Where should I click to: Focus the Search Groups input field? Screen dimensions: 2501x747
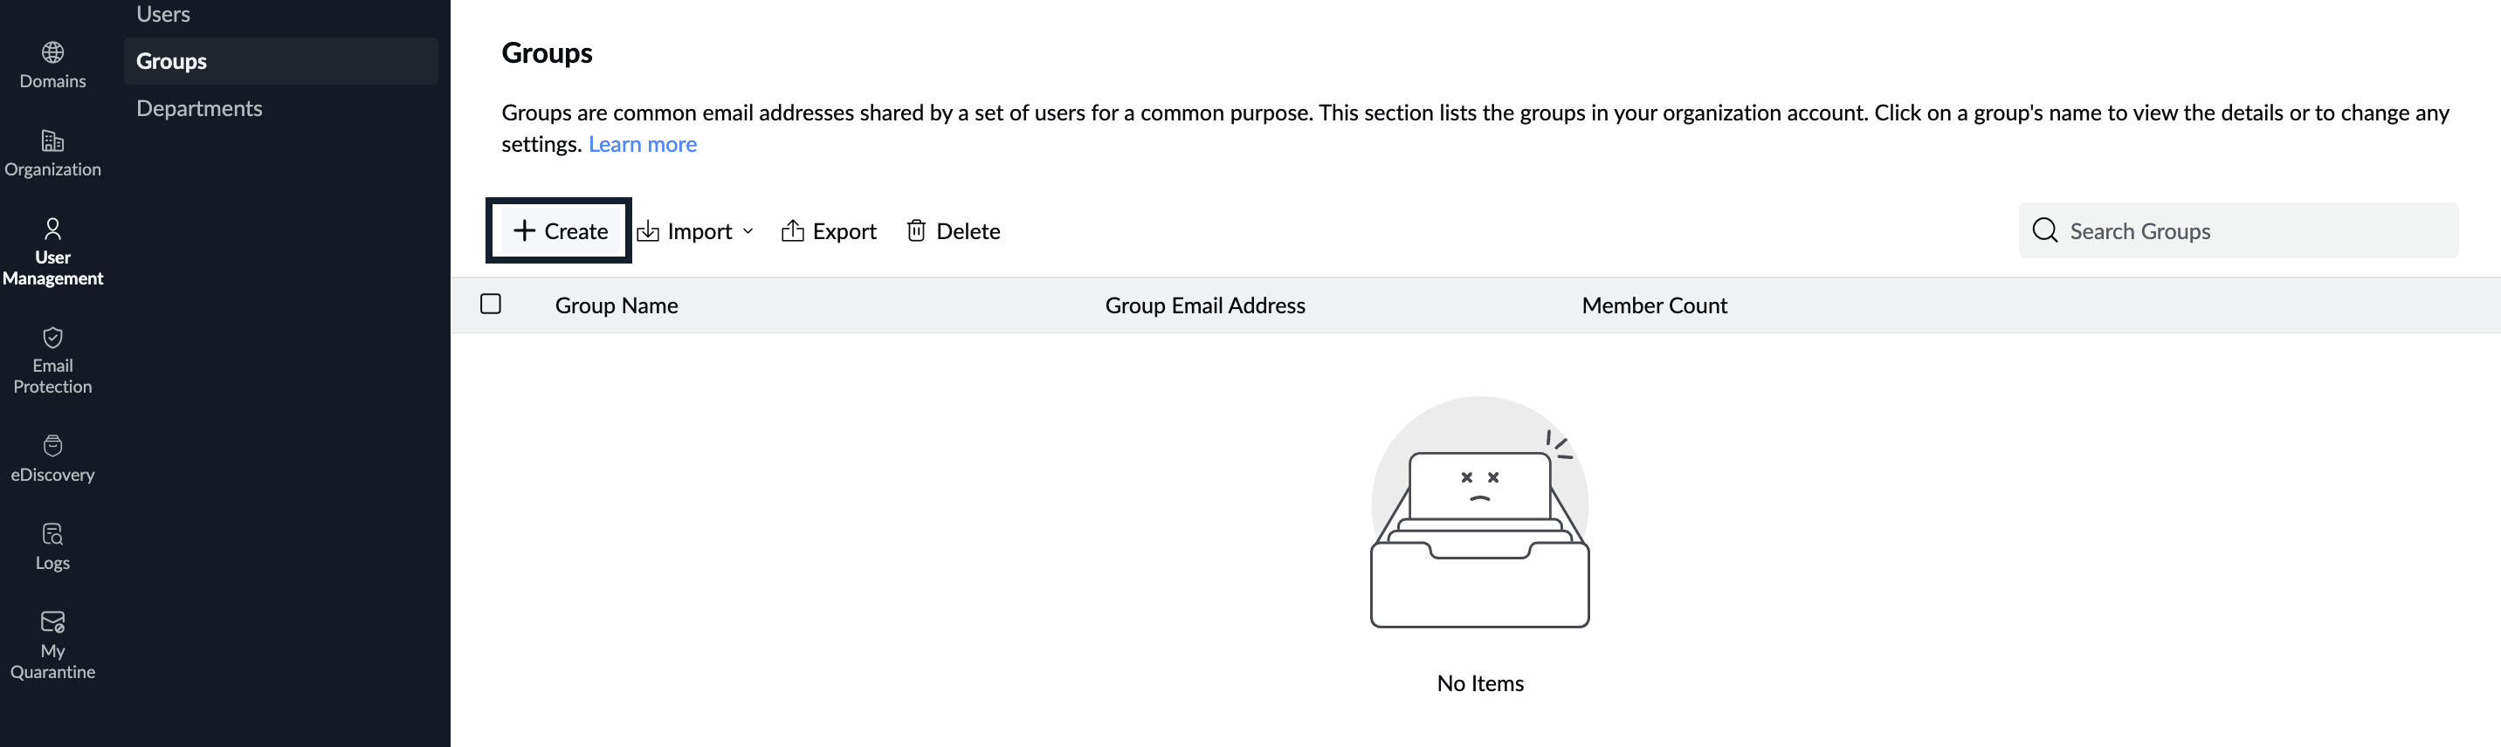point(2252,231)
